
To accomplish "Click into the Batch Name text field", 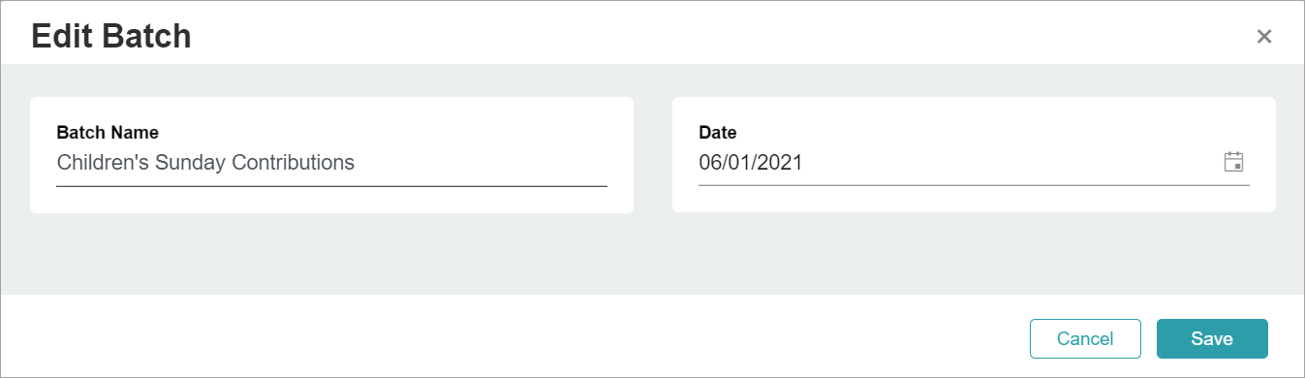I will click(331, 163).
